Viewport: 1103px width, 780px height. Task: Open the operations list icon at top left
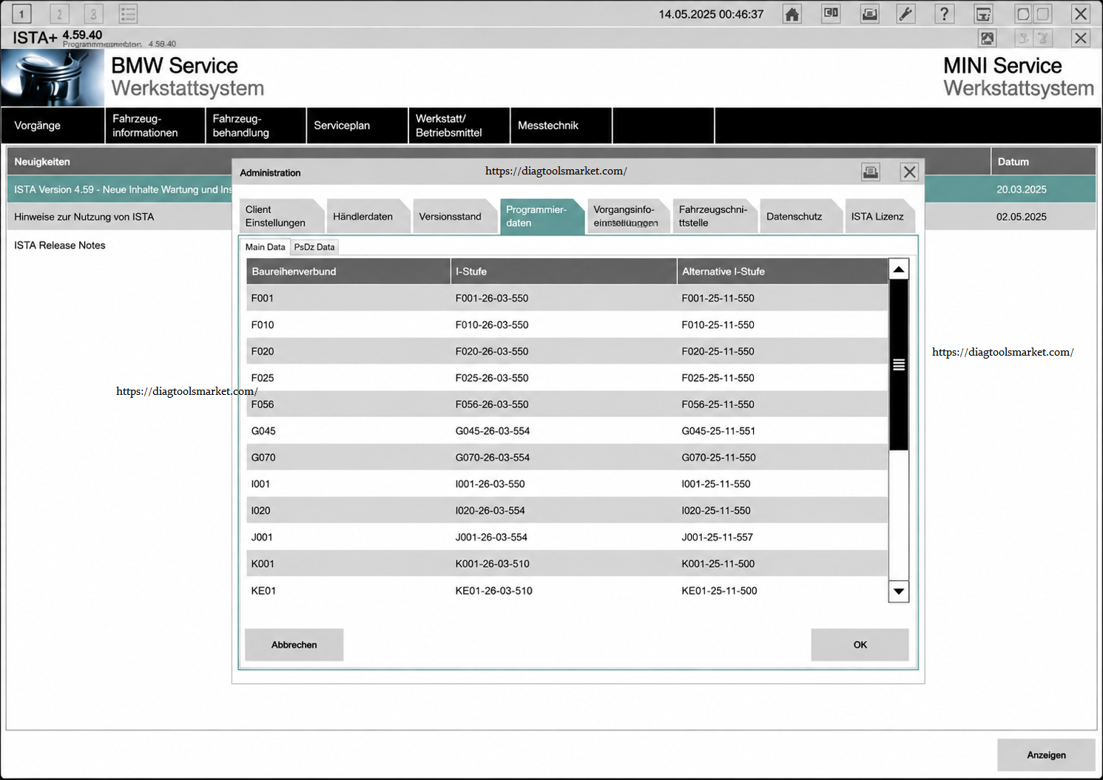tap(128, 14)
